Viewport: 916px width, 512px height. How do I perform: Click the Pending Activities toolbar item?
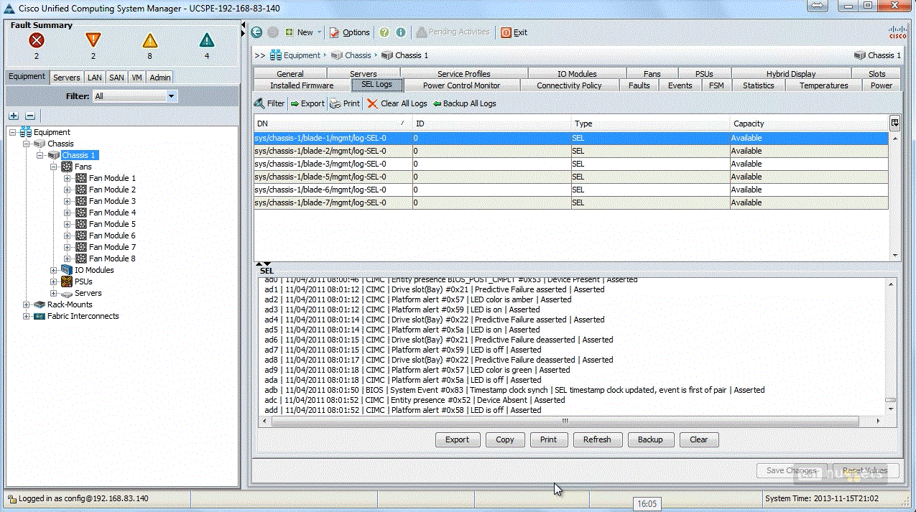pyautogui.click(x=453, y=32)
